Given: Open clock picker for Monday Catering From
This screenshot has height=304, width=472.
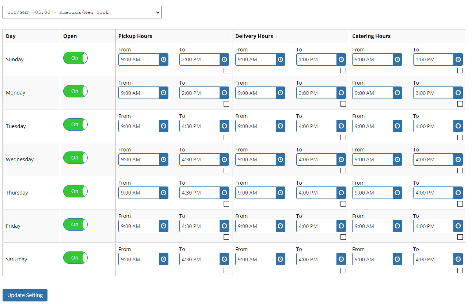Looking at the screenshot, I should coord(397,93).
